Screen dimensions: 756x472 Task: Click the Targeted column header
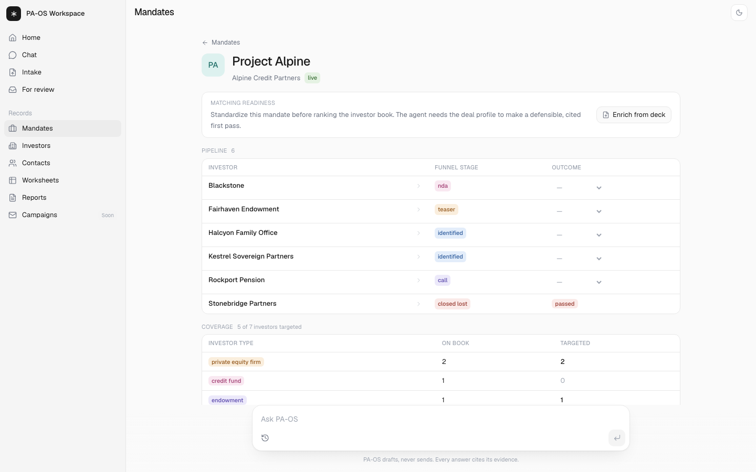575,343
